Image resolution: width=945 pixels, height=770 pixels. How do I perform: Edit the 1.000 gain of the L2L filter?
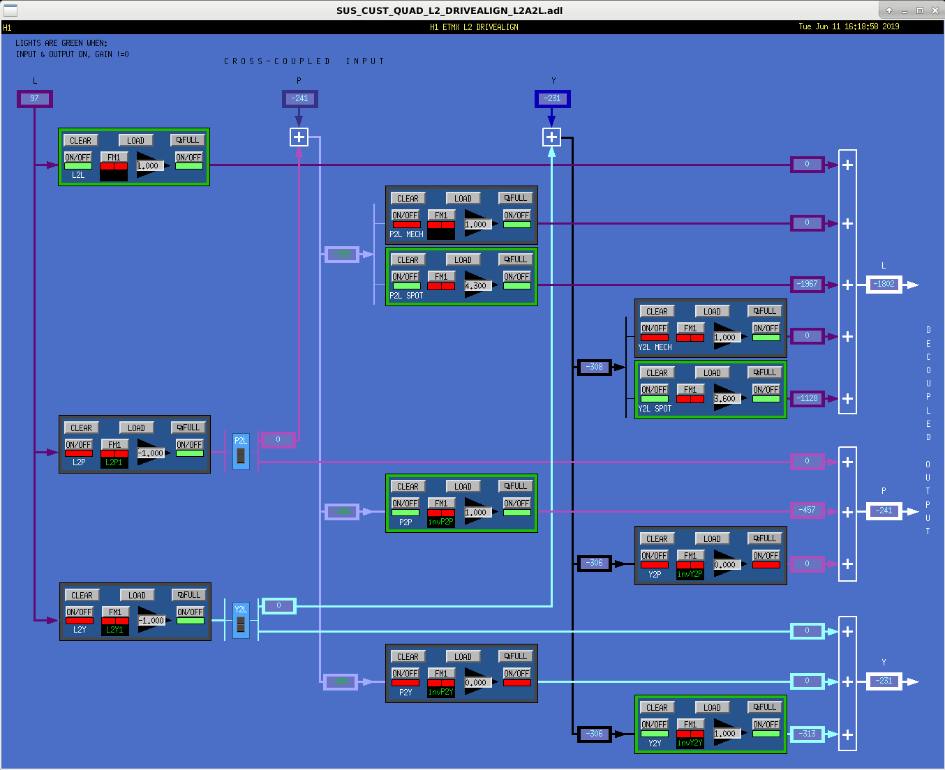click(149, 166)
